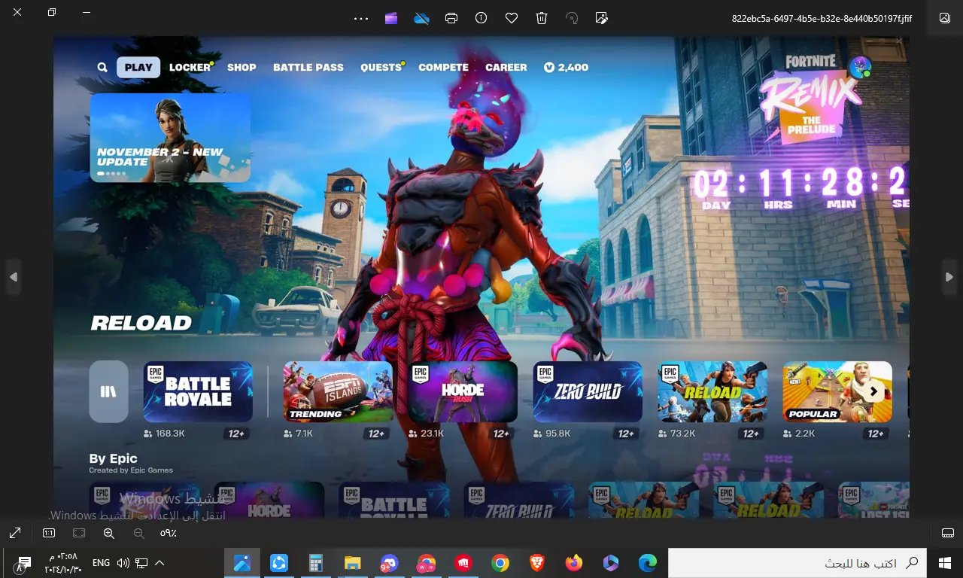Launch Firefox from the taskbar
This screenshot has height=578, width=963.
click(574, 563)
